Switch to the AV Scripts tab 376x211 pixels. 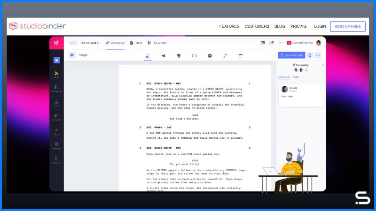157,43
